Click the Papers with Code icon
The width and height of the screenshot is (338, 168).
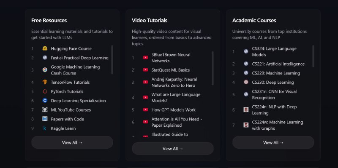[x=45, y=119]
